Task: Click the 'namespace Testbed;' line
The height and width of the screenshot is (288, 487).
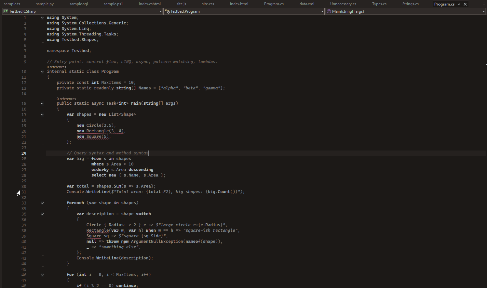Action: click(69, 51)
